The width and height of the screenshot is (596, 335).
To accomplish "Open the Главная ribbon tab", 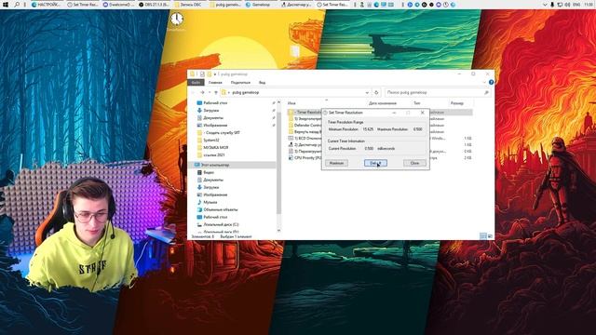I will tap(215, 83).
